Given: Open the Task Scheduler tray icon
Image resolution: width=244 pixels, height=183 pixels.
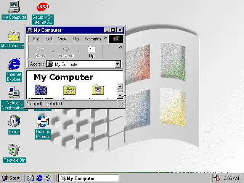Looking at the screenshot, I should tap(217, 178).
